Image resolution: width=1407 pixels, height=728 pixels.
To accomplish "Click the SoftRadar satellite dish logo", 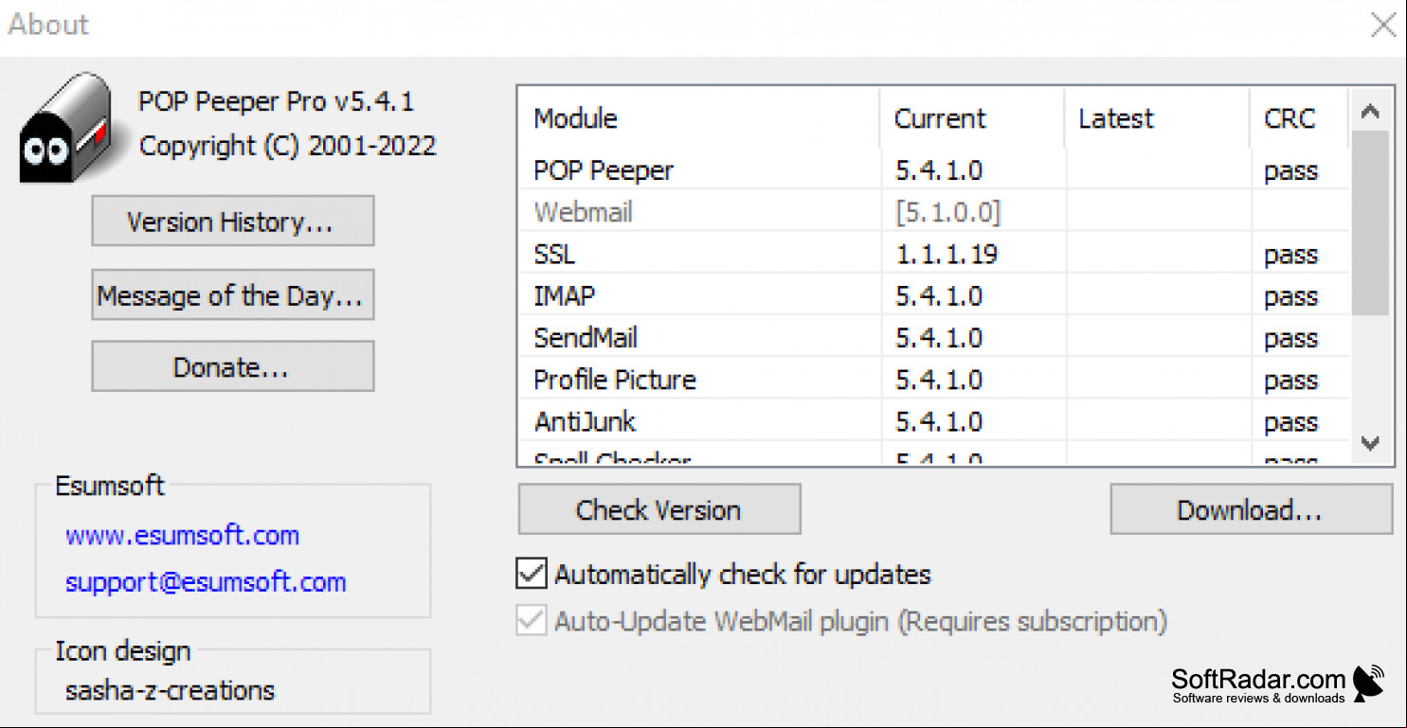I will tap(1368, 683).
